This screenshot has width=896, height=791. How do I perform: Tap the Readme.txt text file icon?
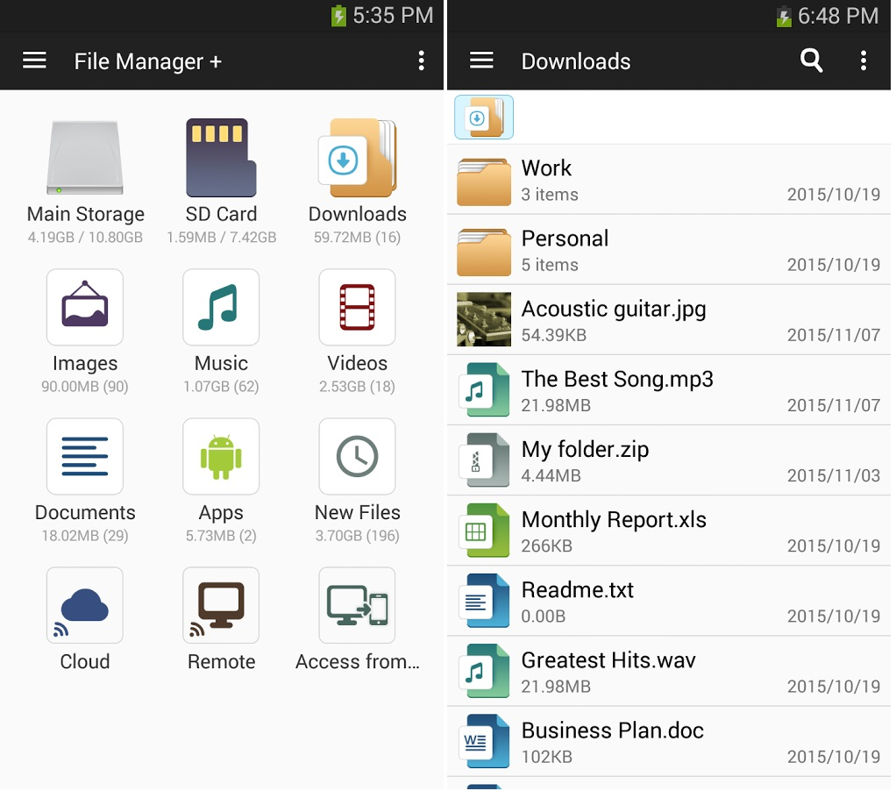click(x=484, y=601)
